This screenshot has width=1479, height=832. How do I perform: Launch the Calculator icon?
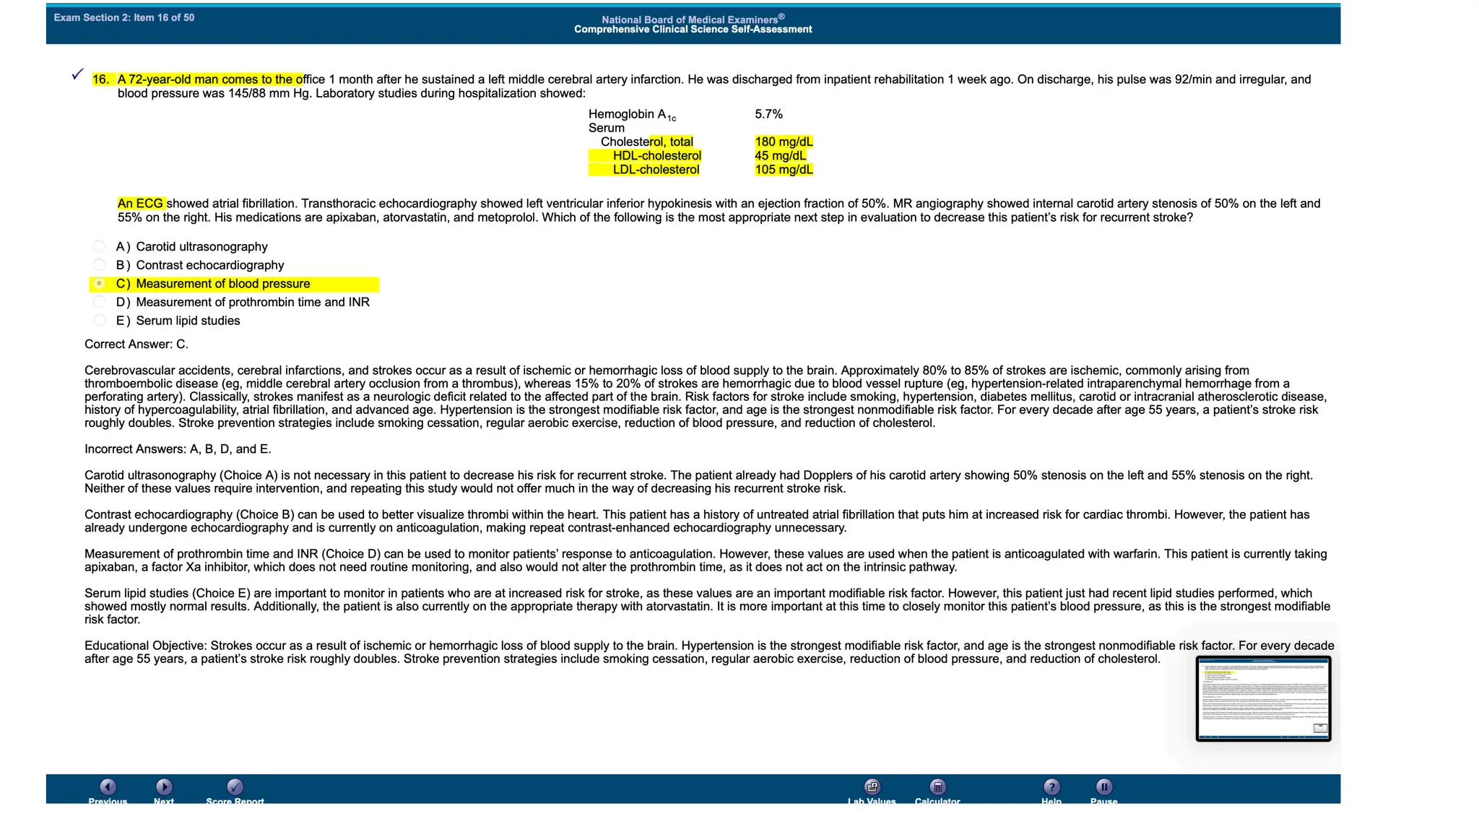point(937,786)
